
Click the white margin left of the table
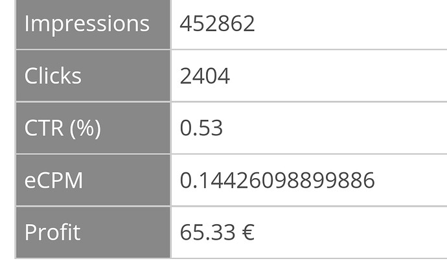tap(6, 130)
